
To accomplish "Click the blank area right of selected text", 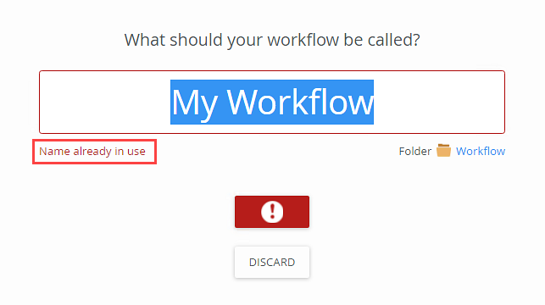I will [439, 103].
